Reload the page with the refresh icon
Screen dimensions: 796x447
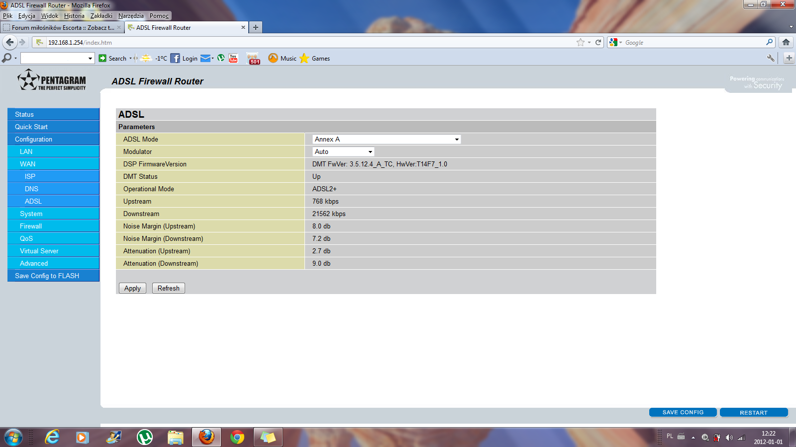click(x=598, y=42)
